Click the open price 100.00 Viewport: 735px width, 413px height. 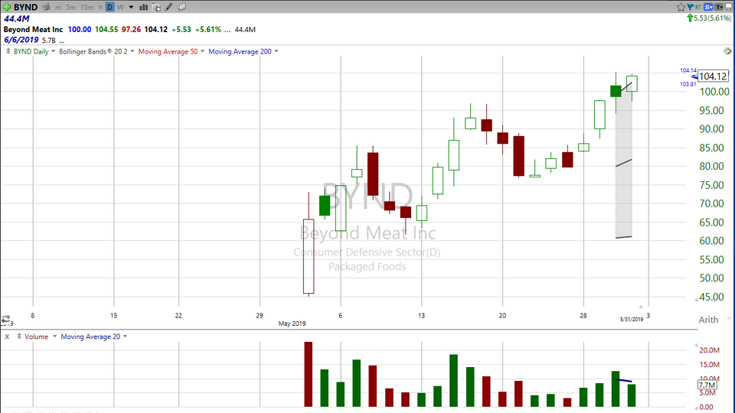(80, 30)
